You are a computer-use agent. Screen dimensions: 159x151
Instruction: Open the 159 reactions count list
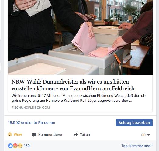(27, 146)
